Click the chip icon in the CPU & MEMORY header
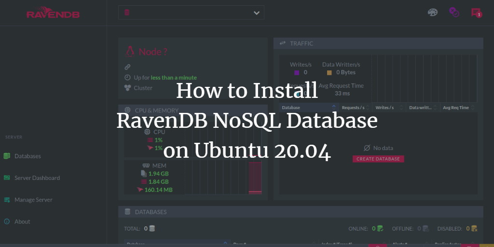The height and width of the screenshot is (247, 494). pos(127,110)
